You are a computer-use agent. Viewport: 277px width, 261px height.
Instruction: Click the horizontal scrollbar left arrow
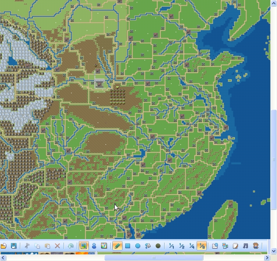[3, 257]
